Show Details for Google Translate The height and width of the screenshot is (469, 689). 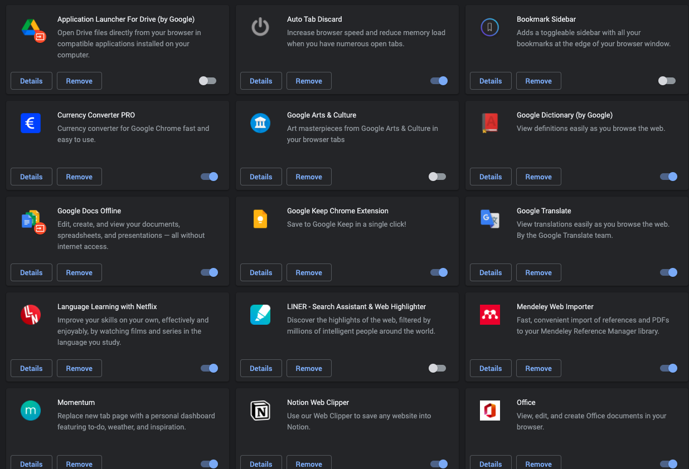coord(491,272)
